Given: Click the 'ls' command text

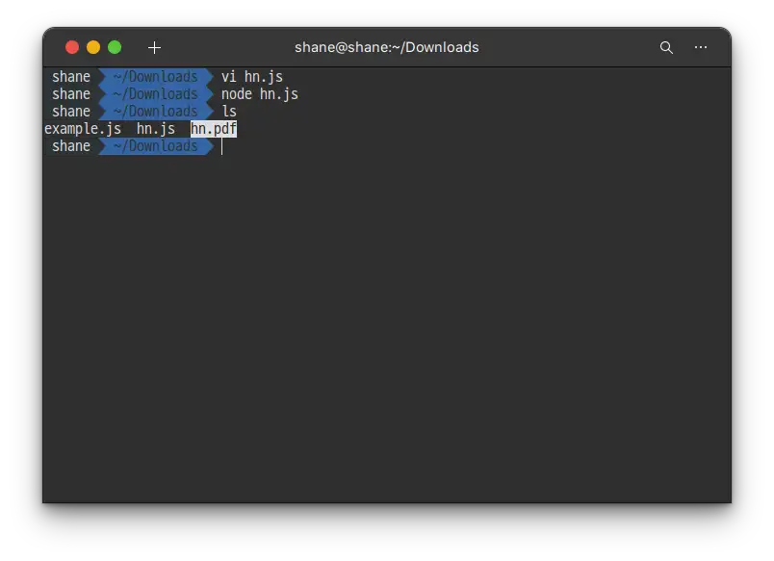Looking at the screenshot, I should pos(229,112).
